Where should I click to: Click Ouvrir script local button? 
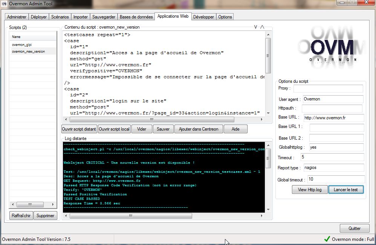coord(114,129)
